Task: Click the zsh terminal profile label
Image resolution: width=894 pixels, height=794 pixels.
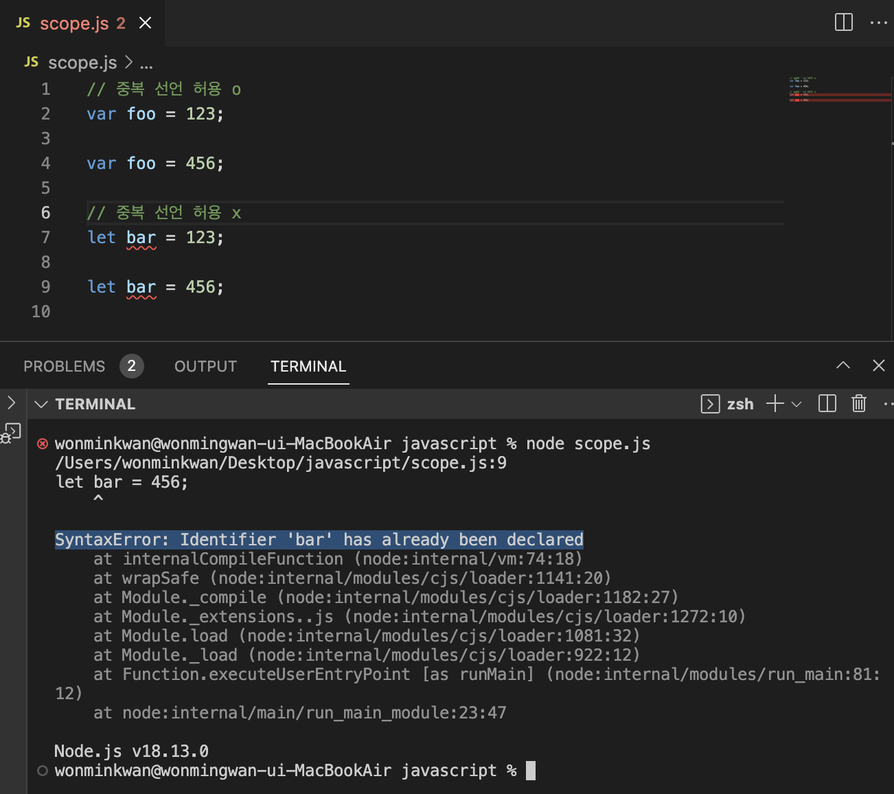Action: 740,404
